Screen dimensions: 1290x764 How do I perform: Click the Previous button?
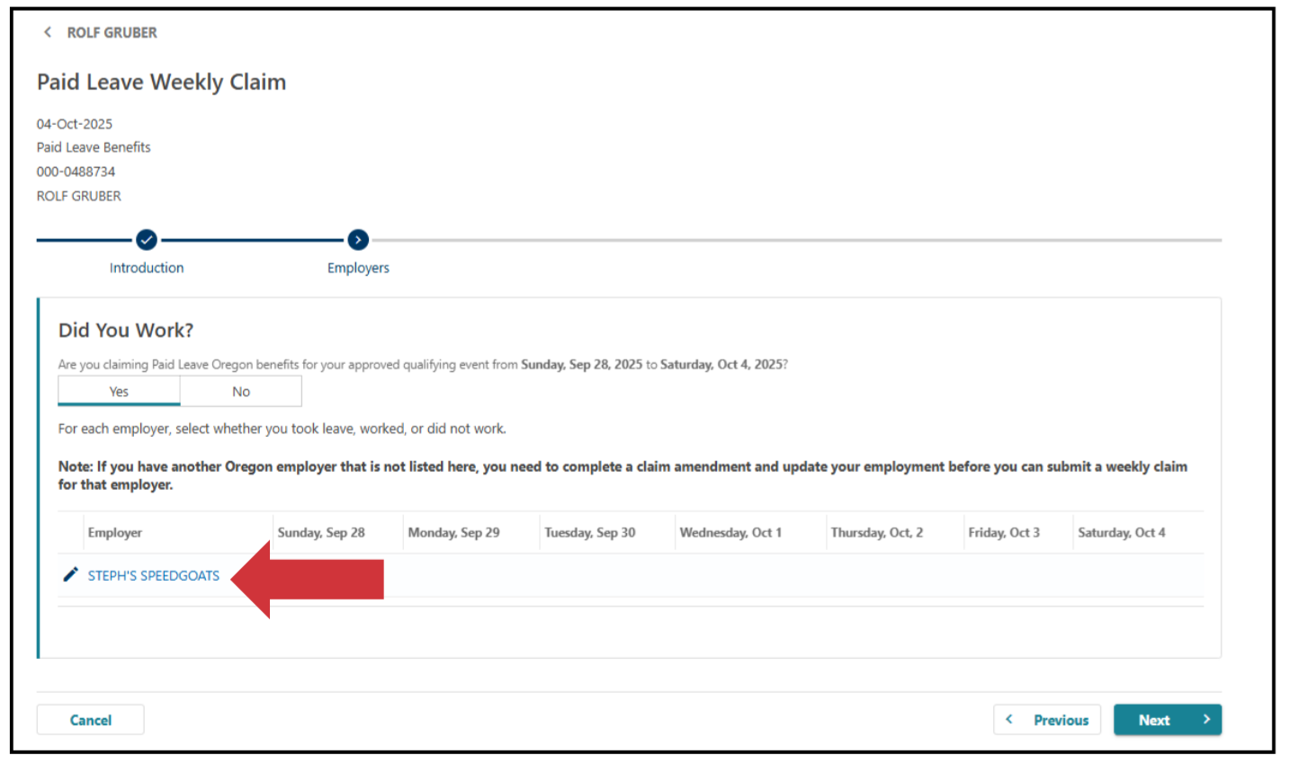coord(1046,719)
